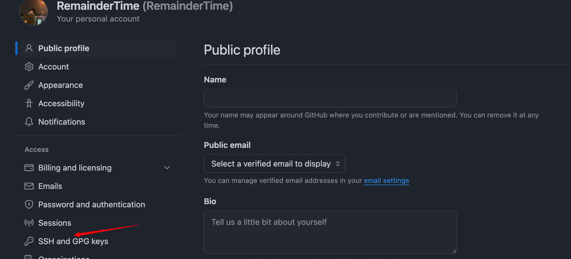571x259 pixels.
Task: Click the person icon beside Public profile
Action: click(29, 48)
